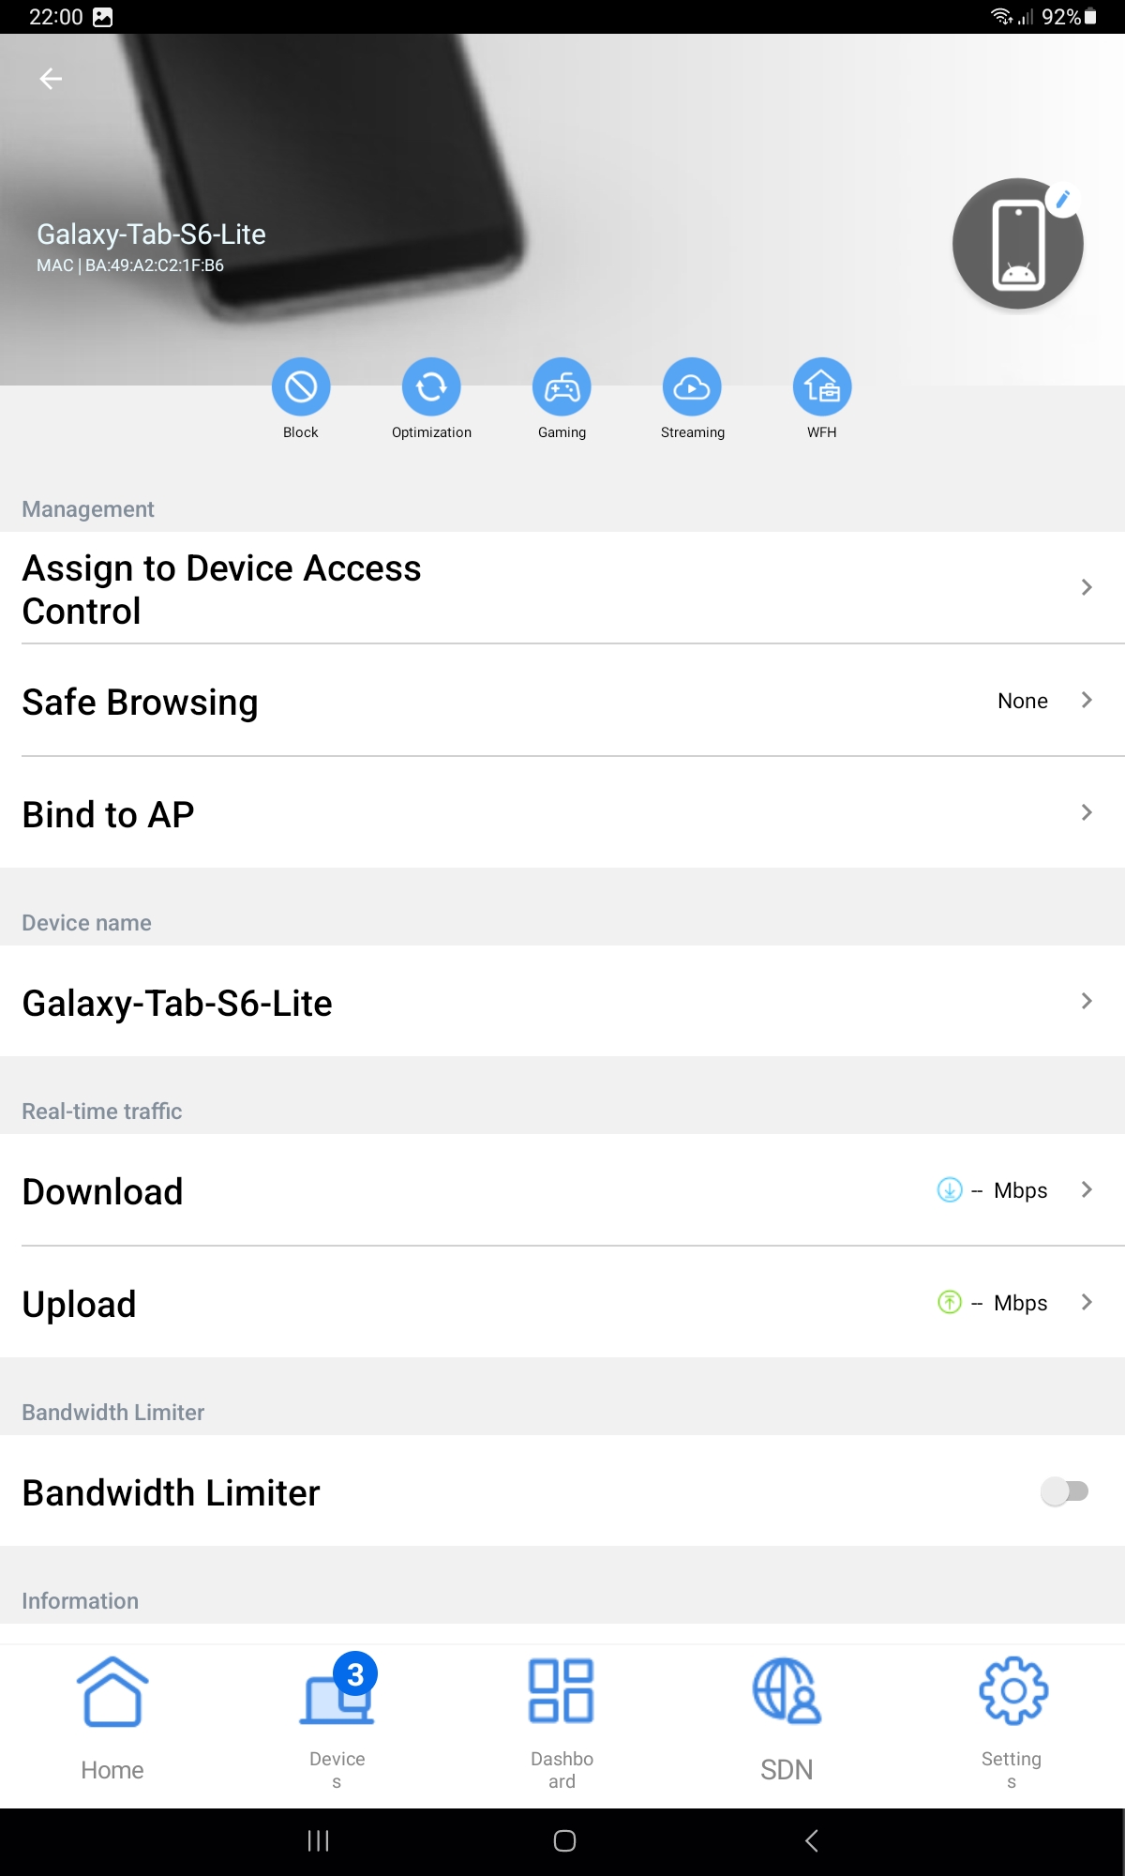Tap the Block device icon
The width and height of the screenshot is (1125, 1876).
tap(301, 386)
